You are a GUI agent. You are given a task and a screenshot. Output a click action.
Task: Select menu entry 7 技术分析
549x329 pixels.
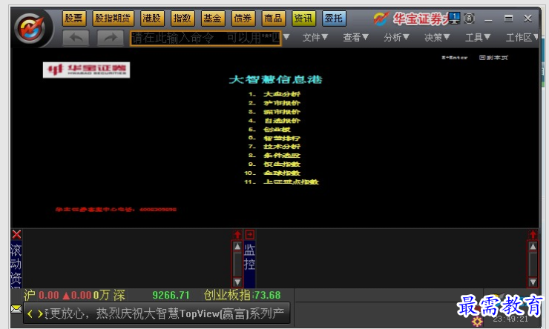pyautogui.click(x=274, y=147)
